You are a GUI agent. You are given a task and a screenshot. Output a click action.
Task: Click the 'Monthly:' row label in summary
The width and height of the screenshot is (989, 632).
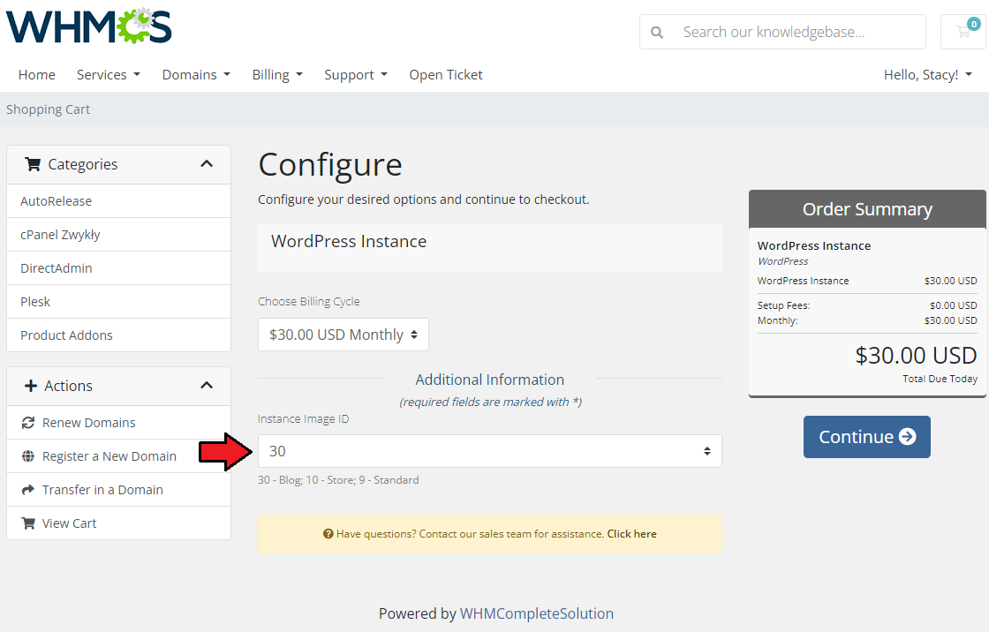point(778,320)
